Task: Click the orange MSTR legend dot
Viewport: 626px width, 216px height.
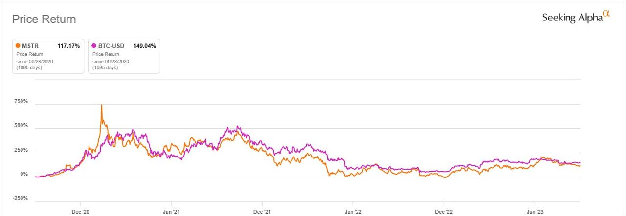Action: tap(18, 46)
